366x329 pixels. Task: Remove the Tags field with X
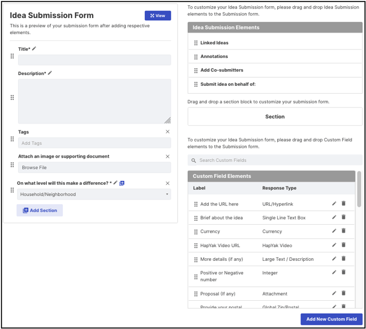click(168, 131)
